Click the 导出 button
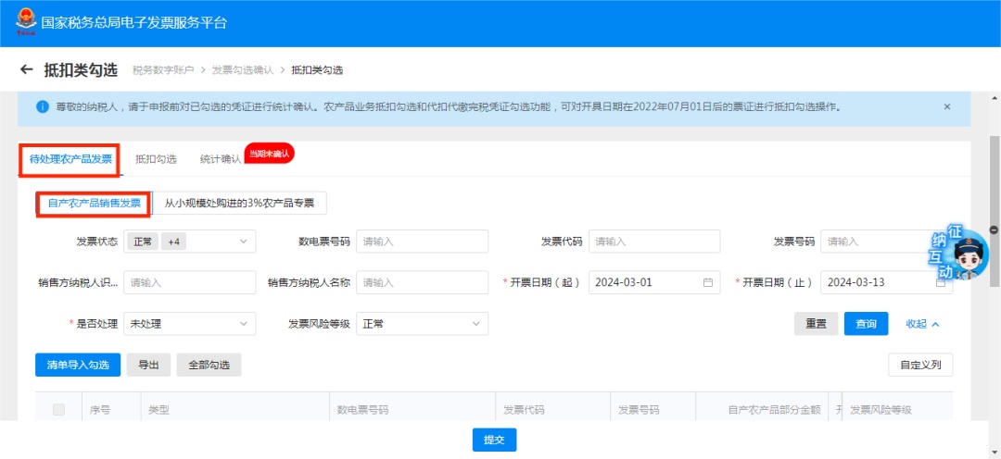The height and width of the screenshot is (459, 1001). 148,366
